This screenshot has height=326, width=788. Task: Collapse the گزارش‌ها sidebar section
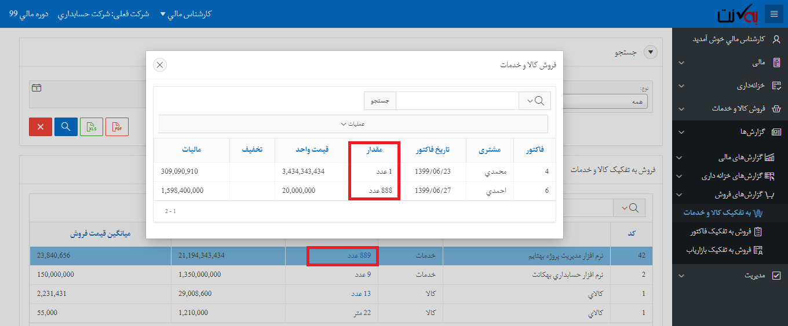681,132
